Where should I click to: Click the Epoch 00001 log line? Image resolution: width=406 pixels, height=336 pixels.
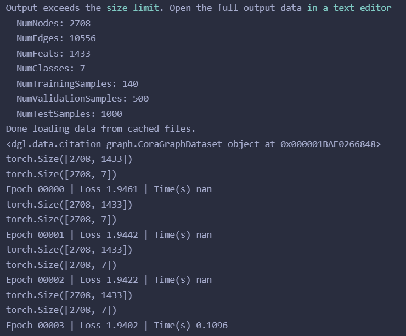pyautogui.click(x=109, y=235)
